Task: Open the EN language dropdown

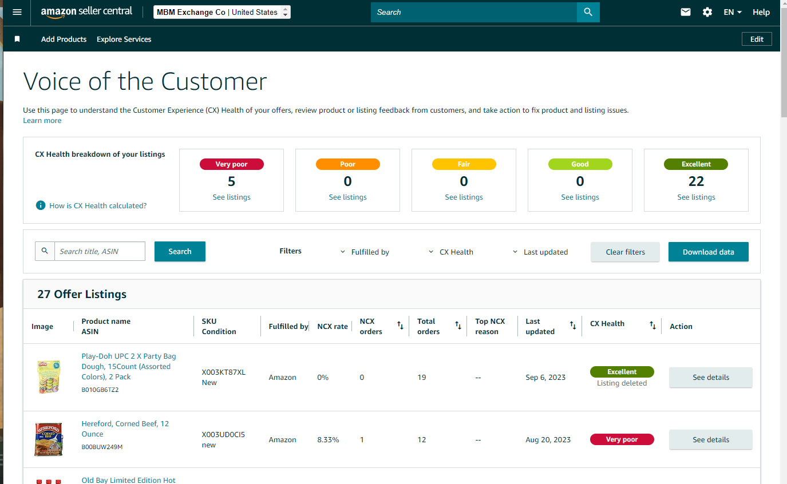Action: click(x=733, y=12)
